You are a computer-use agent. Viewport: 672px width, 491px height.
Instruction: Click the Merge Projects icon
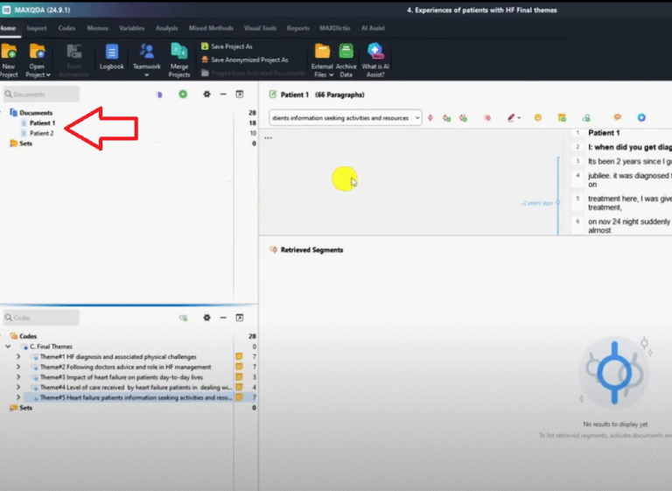tap(178, 53)
